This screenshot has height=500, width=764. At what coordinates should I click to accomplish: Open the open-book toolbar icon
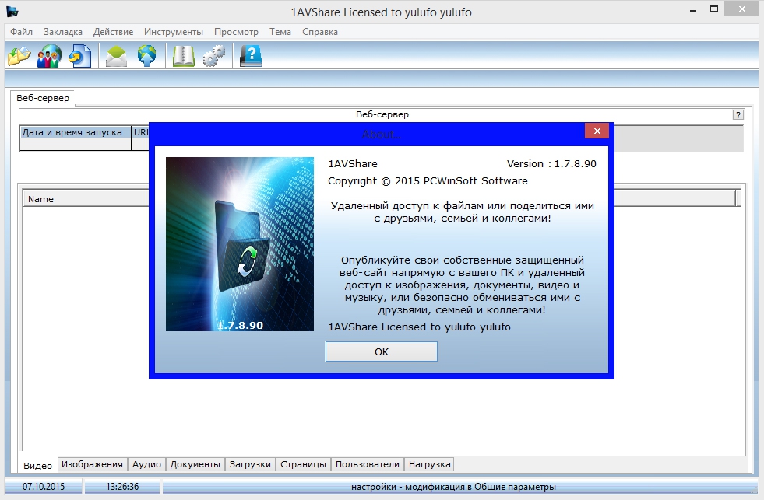click(183, 55)
